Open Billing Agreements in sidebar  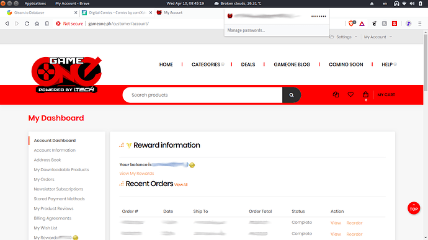point(52,218)
